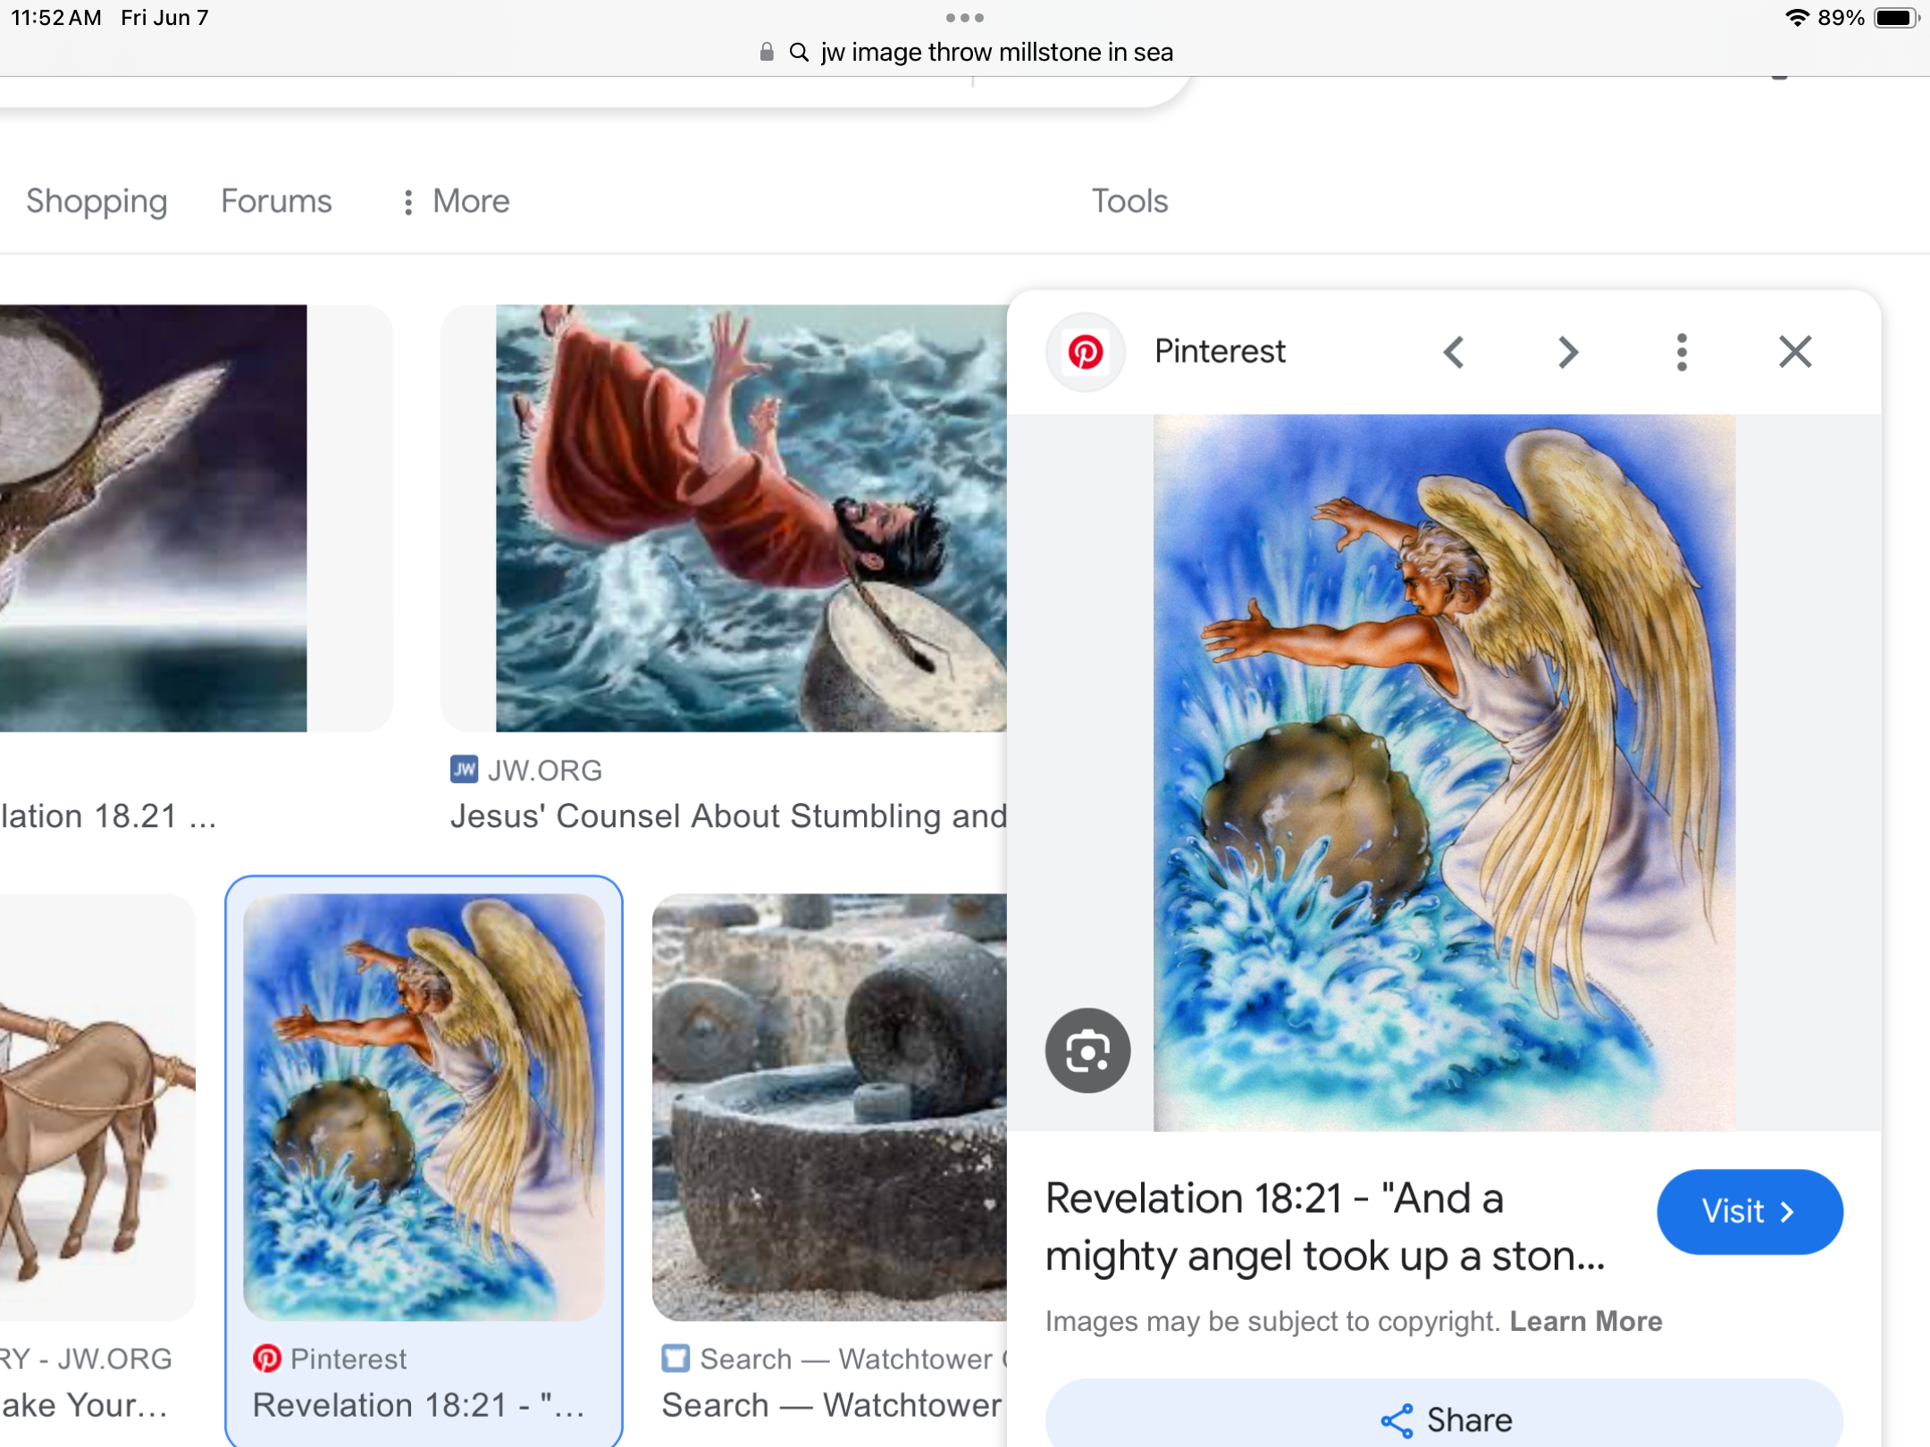1930x1447 pixels.
Task: Tap the lock icon in the address bar
Action: point(766,52)
